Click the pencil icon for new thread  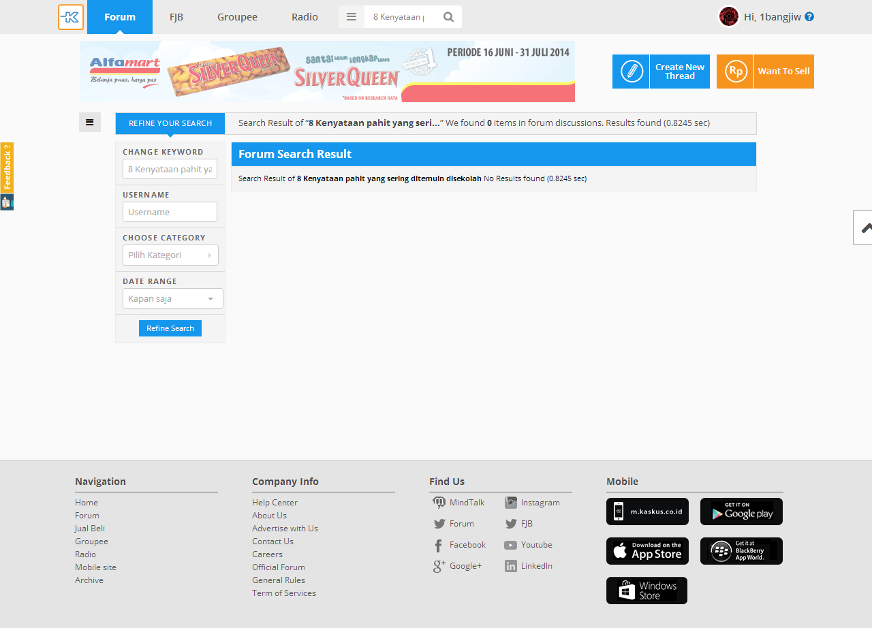click(632, 72)
